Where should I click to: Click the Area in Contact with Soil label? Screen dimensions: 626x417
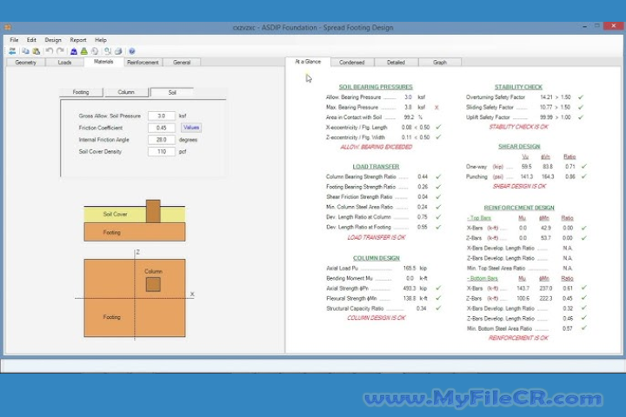click(354, 117)
